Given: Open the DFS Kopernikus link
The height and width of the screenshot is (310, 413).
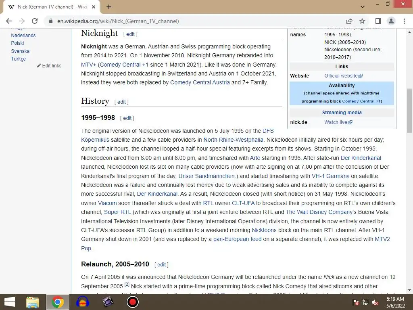Looking at the screenshot, I should tap(268, 131).
